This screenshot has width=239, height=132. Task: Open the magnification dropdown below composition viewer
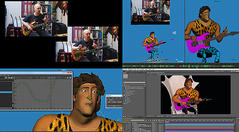150,116
